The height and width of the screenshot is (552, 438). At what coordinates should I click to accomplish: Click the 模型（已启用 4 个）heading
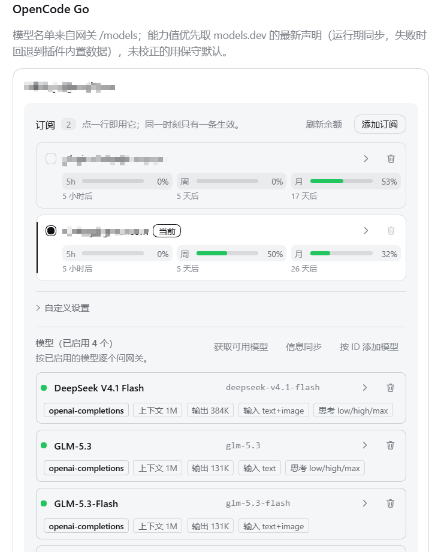(x=74, y=343)
